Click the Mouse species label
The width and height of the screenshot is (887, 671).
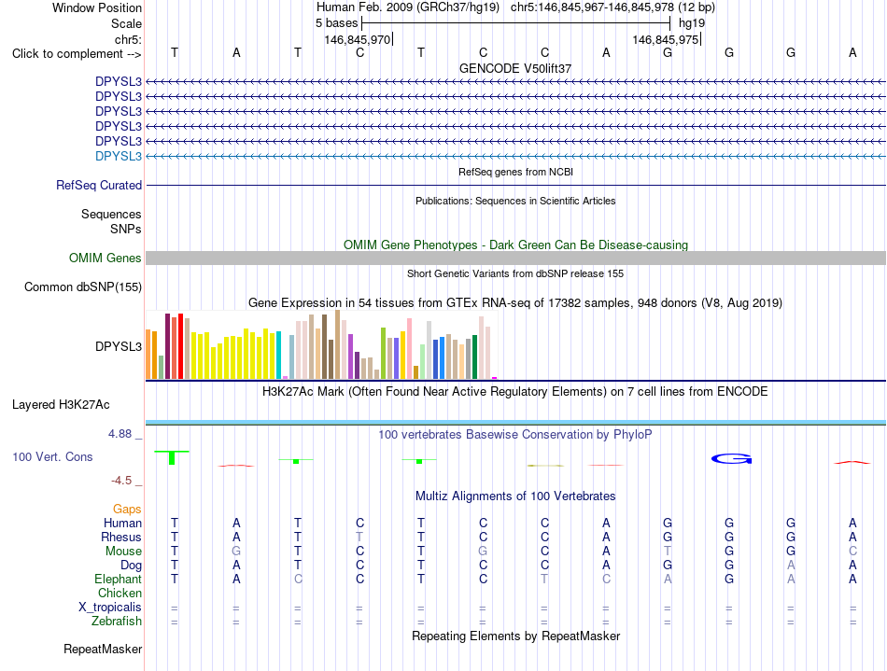point(123,552)
